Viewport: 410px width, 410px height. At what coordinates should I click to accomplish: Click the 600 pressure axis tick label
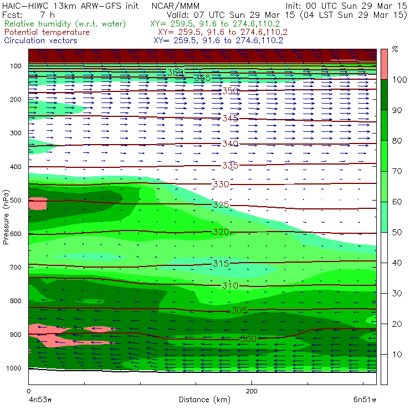tap(16, 234)
